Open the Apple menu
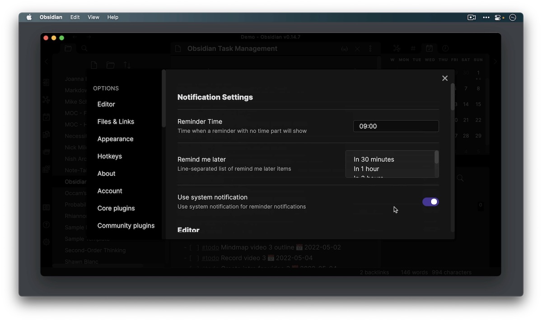The width and height of the screenshot is (542, 321). 29,17
